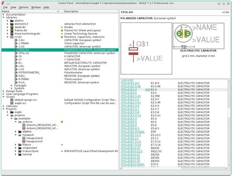Click the default-assign.scr script file icon
The height and width of the screenshot is (176, 232).
(12, 100)
